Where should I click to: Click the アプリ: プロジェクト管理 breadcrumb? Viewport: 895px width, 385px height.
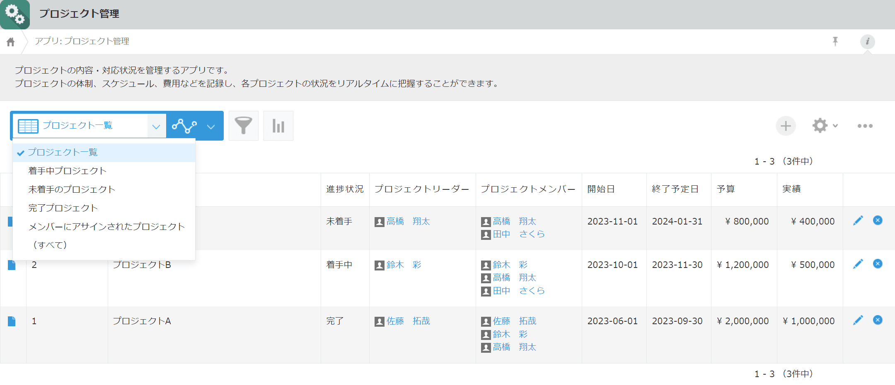pyautogui.click(x=82, y=41)
